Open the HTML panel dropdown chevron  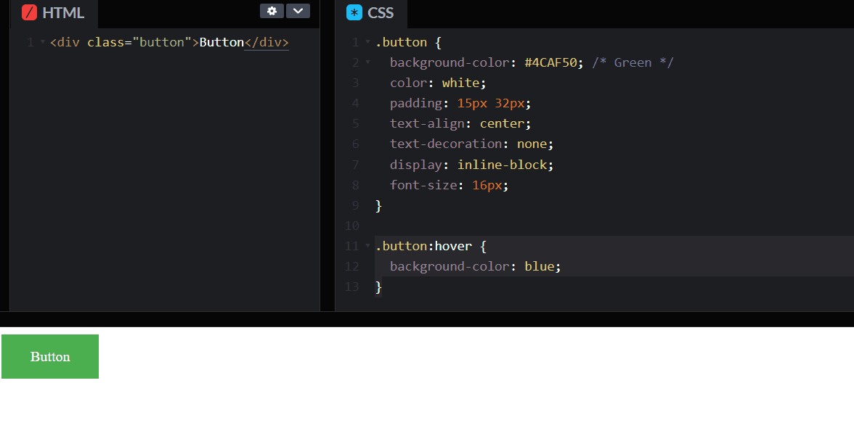[x=298, y=11]
